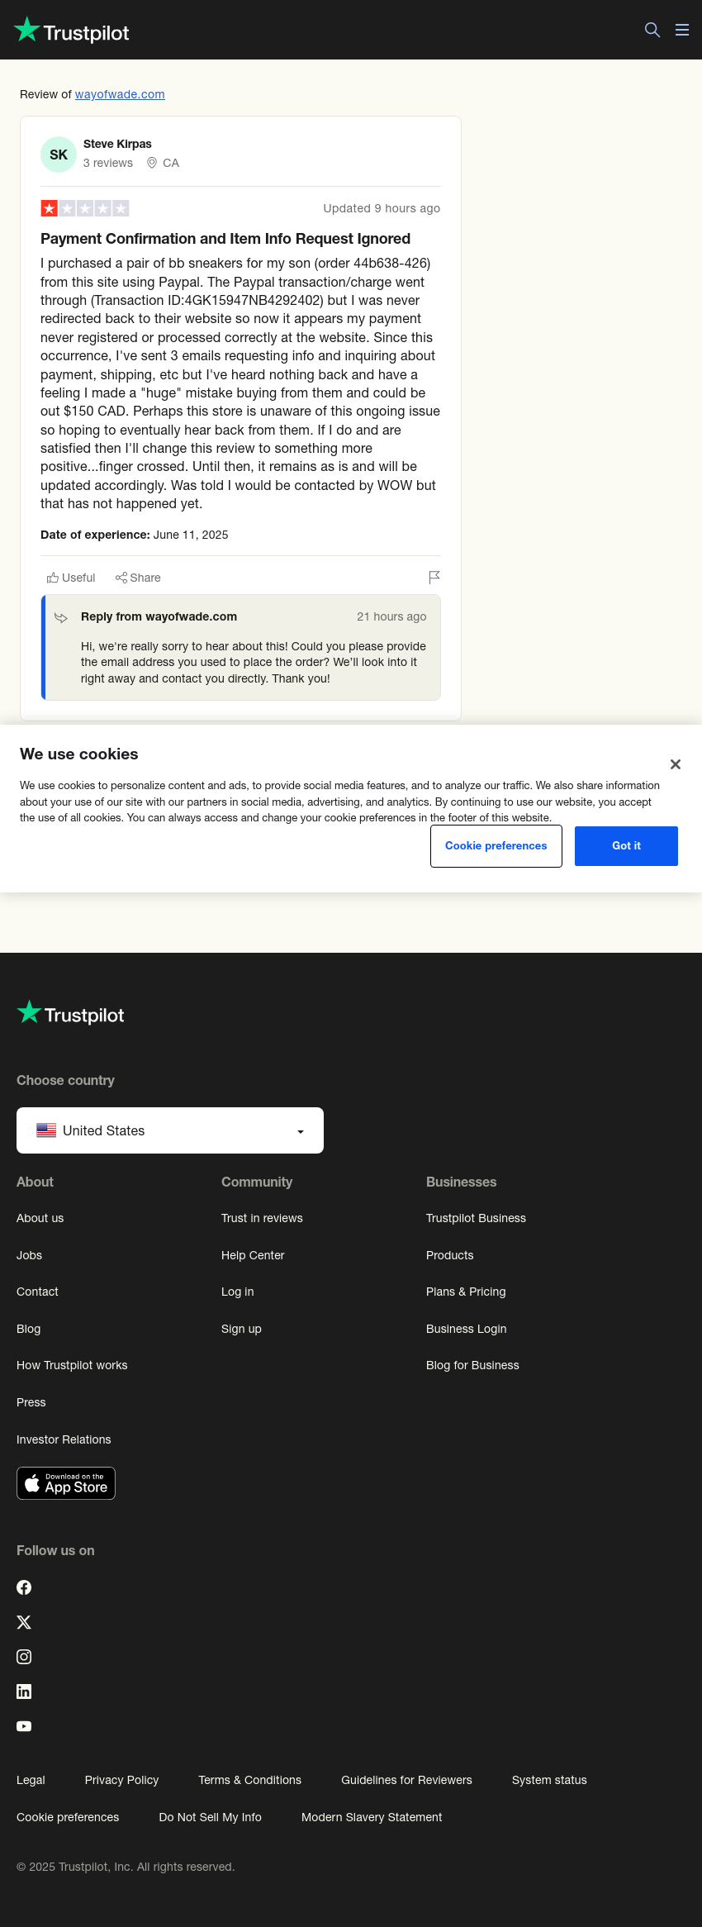Open Trustpilot Business link
702x1927 pixels.
click(x=476, y=1218)
